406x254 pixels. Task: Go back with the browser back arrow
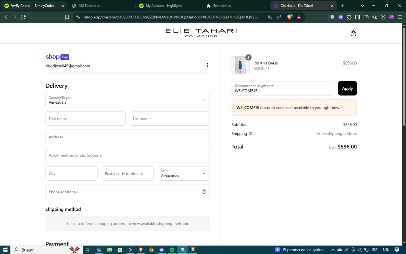click(x=6, y=17)
